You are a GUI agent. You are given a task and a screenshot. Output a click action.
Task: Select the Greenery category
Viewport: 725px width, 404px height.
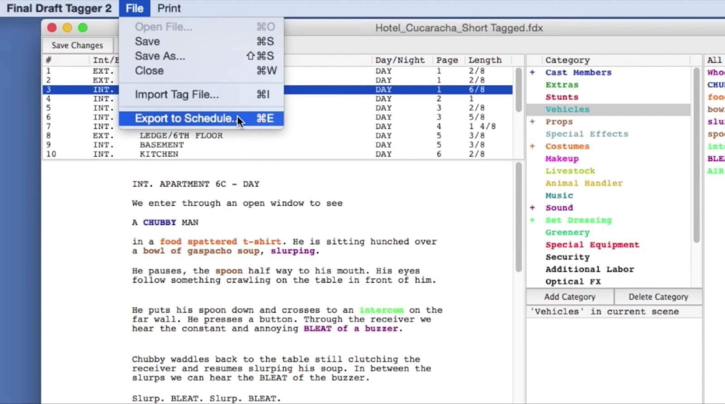pos(567,232)
